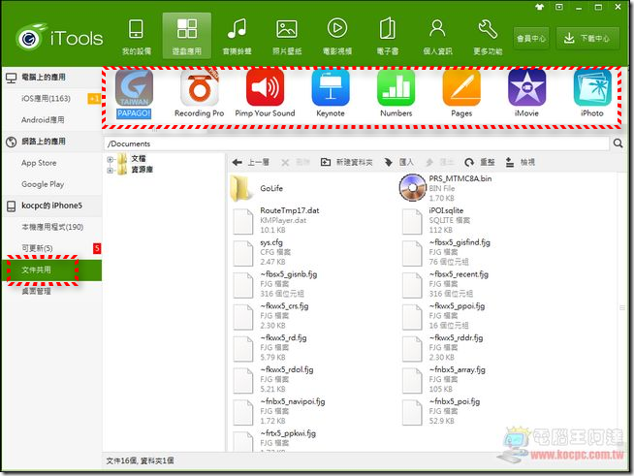Click the /Documents path field
Viewport: 634px width, 476px height.
[357, 143]
